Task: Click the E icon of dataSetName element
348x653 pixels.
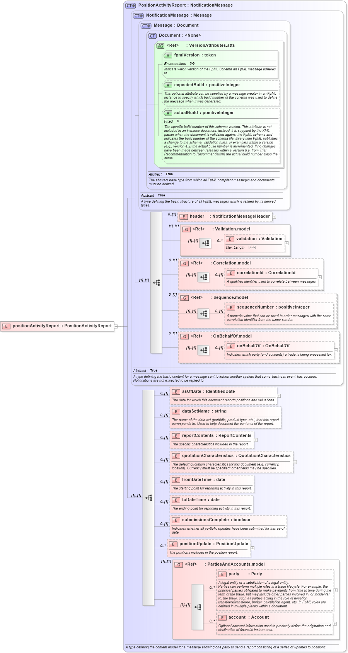Action: coord(176,411)
